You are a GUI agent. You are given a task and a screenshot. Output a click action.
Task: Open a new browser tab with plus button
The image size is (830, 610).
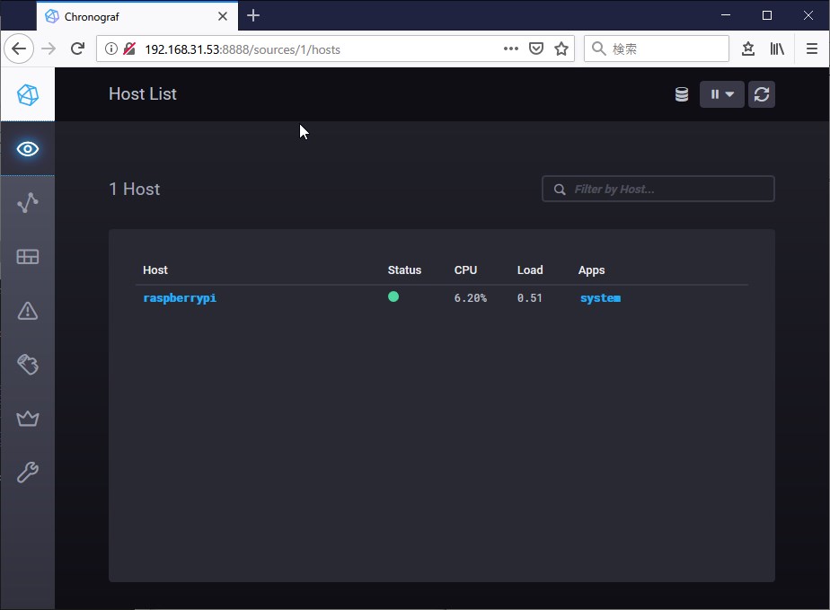click(253, 15)
